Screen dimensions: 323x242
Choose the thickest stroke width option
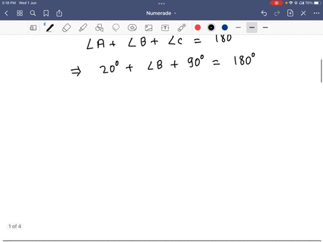[x=265, y=28]
